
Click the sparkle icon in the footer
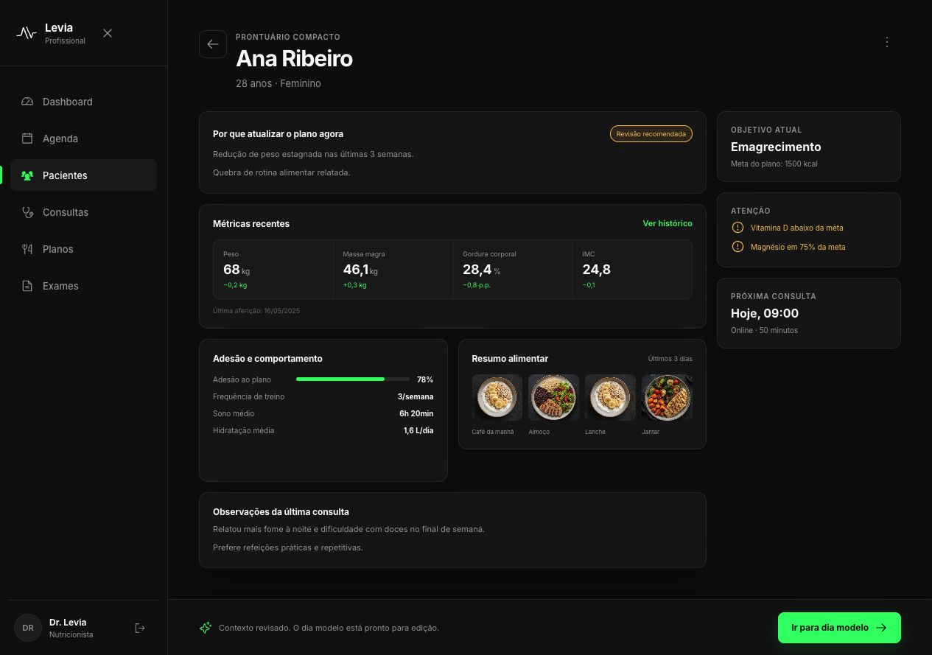206,628
